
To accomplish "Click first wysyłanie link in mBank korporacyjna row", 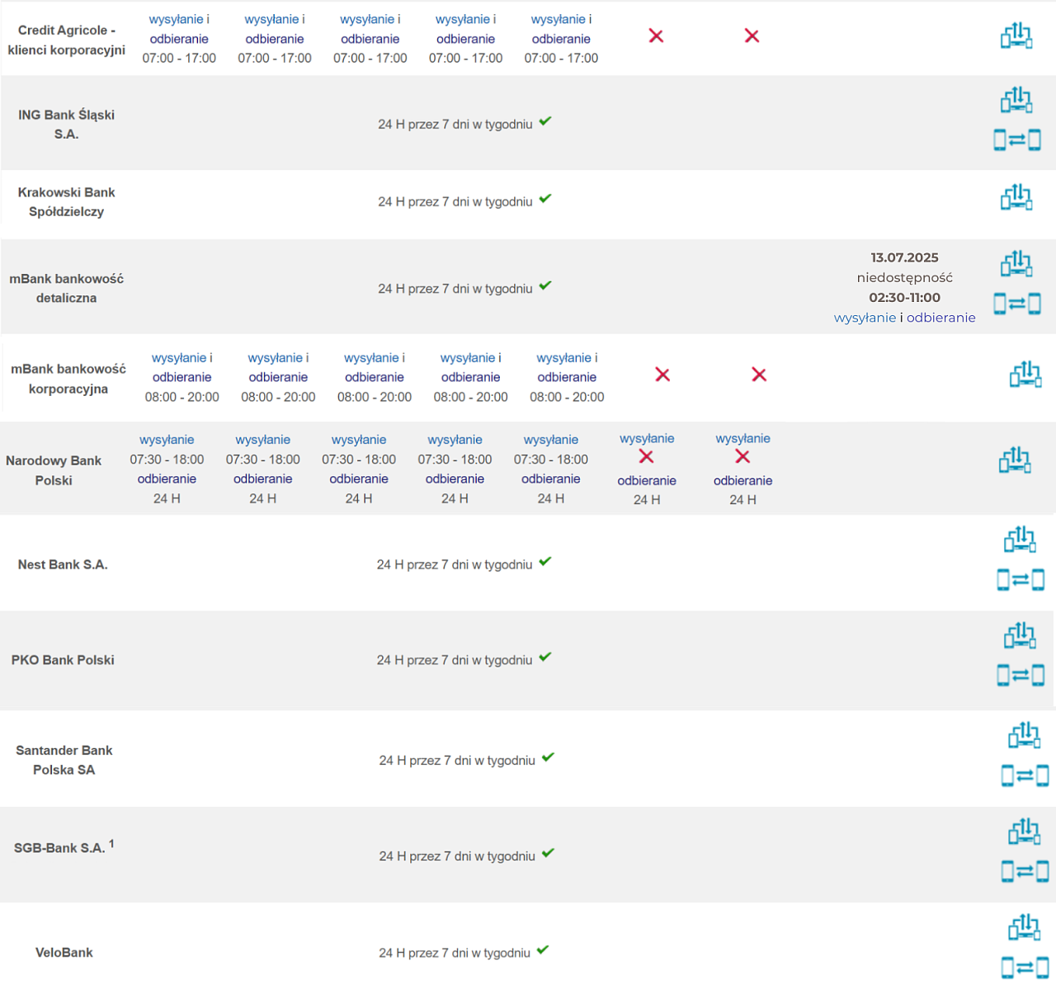I will 178,358.
